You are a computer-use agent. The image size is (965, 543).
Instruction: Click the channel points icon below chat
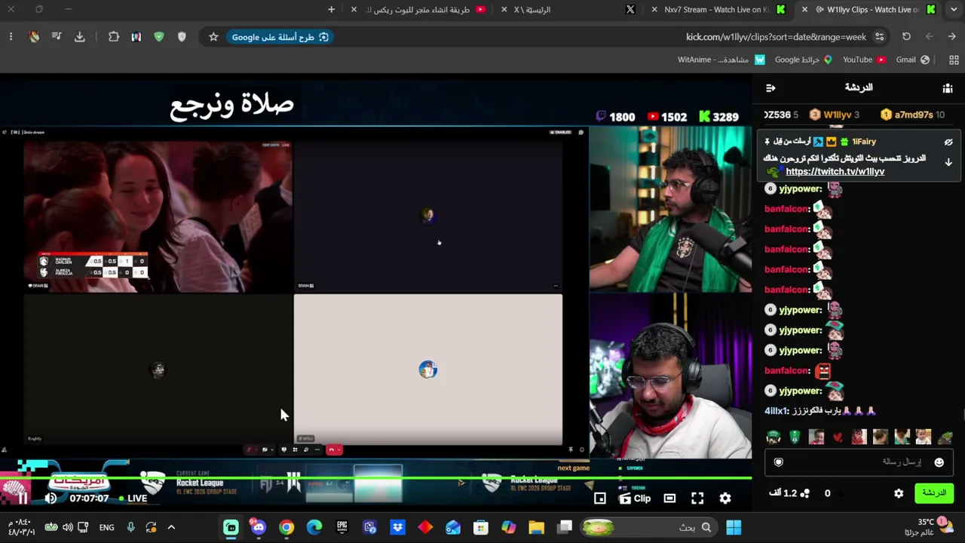pyautogui.click(x=805, y=493)
